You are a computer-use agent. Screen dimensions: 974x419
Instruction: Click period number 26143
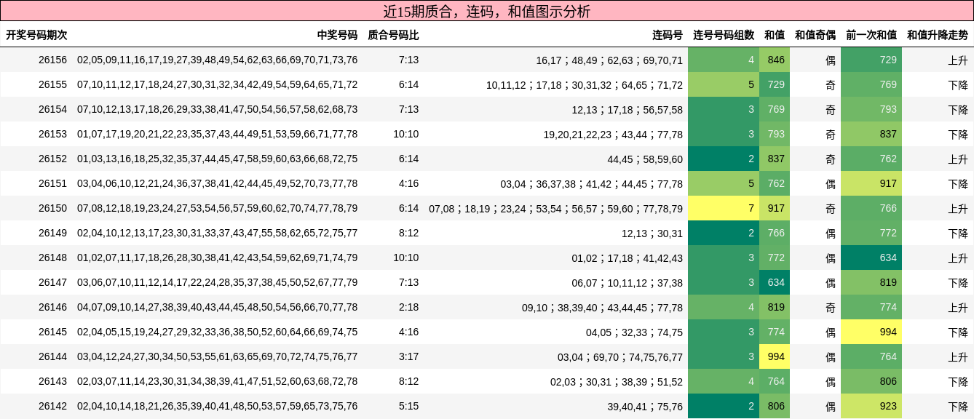[x=52, y=381]
